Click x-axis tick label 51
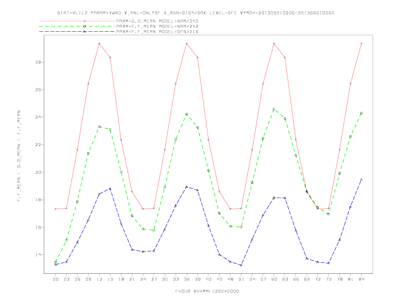Viewport: 394px width, 304px height. click(x=241, y=279)
